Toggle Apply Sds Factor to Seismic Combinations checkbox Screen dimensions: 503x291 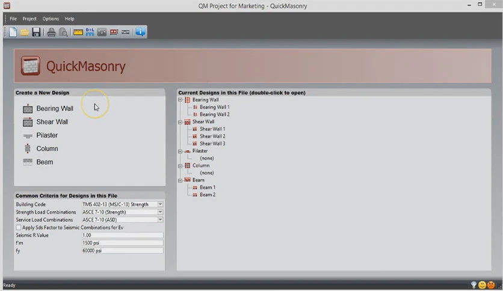pyautogui.click(x=19, y=227)
